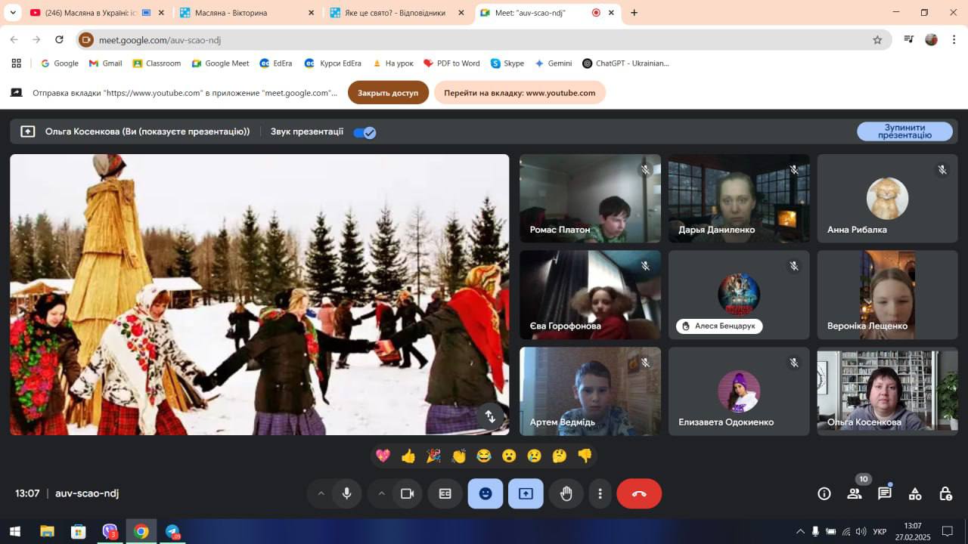This screenshot has width=968, height=544.
Task: Toggle the camera button
Action: (x=407, y=493)
